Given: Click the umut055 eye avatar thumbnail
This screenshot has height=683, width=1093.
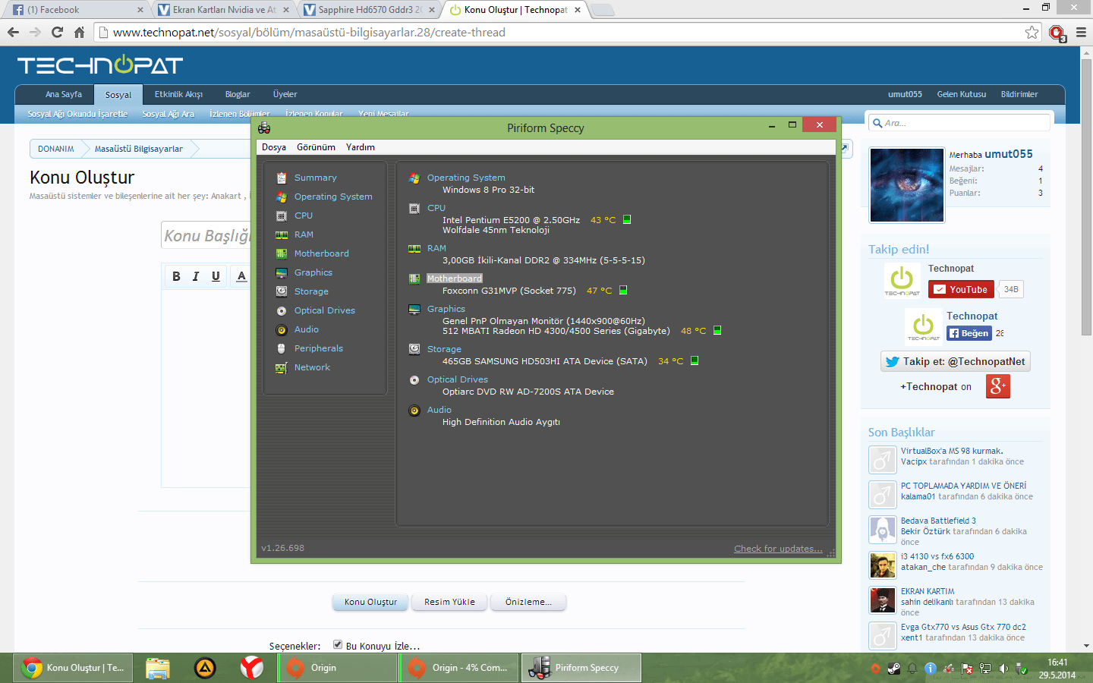Looking at the screenshot, I should coord(907,185).
